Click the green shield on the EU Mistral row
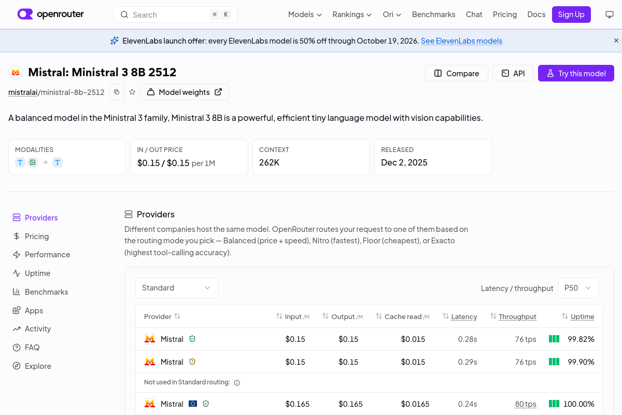Screen dimensions: 622x415 click(x=206, y=404)
